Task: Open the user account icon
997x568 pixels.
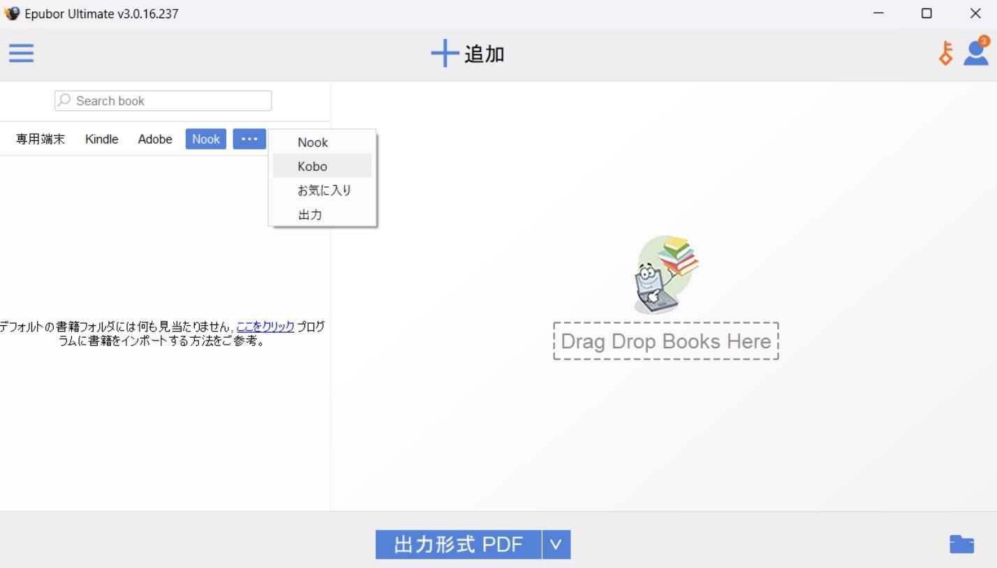Action: (976, 52)
